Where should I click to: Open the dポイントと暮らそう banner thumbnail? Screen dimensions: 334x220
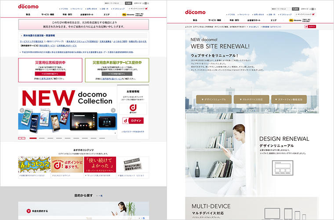click(x=67, y=165)
